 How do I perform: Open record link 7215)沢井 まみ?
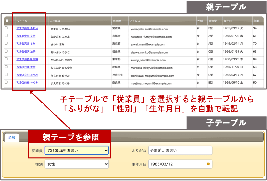[x=26, y=44]
